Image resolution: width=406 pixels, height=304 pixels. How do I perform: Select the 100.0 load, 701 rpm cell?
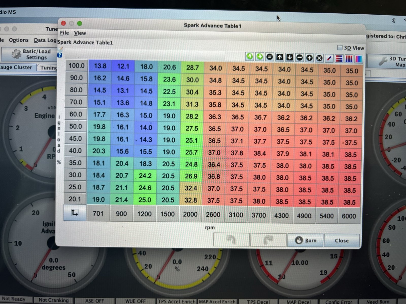[100, 66]
